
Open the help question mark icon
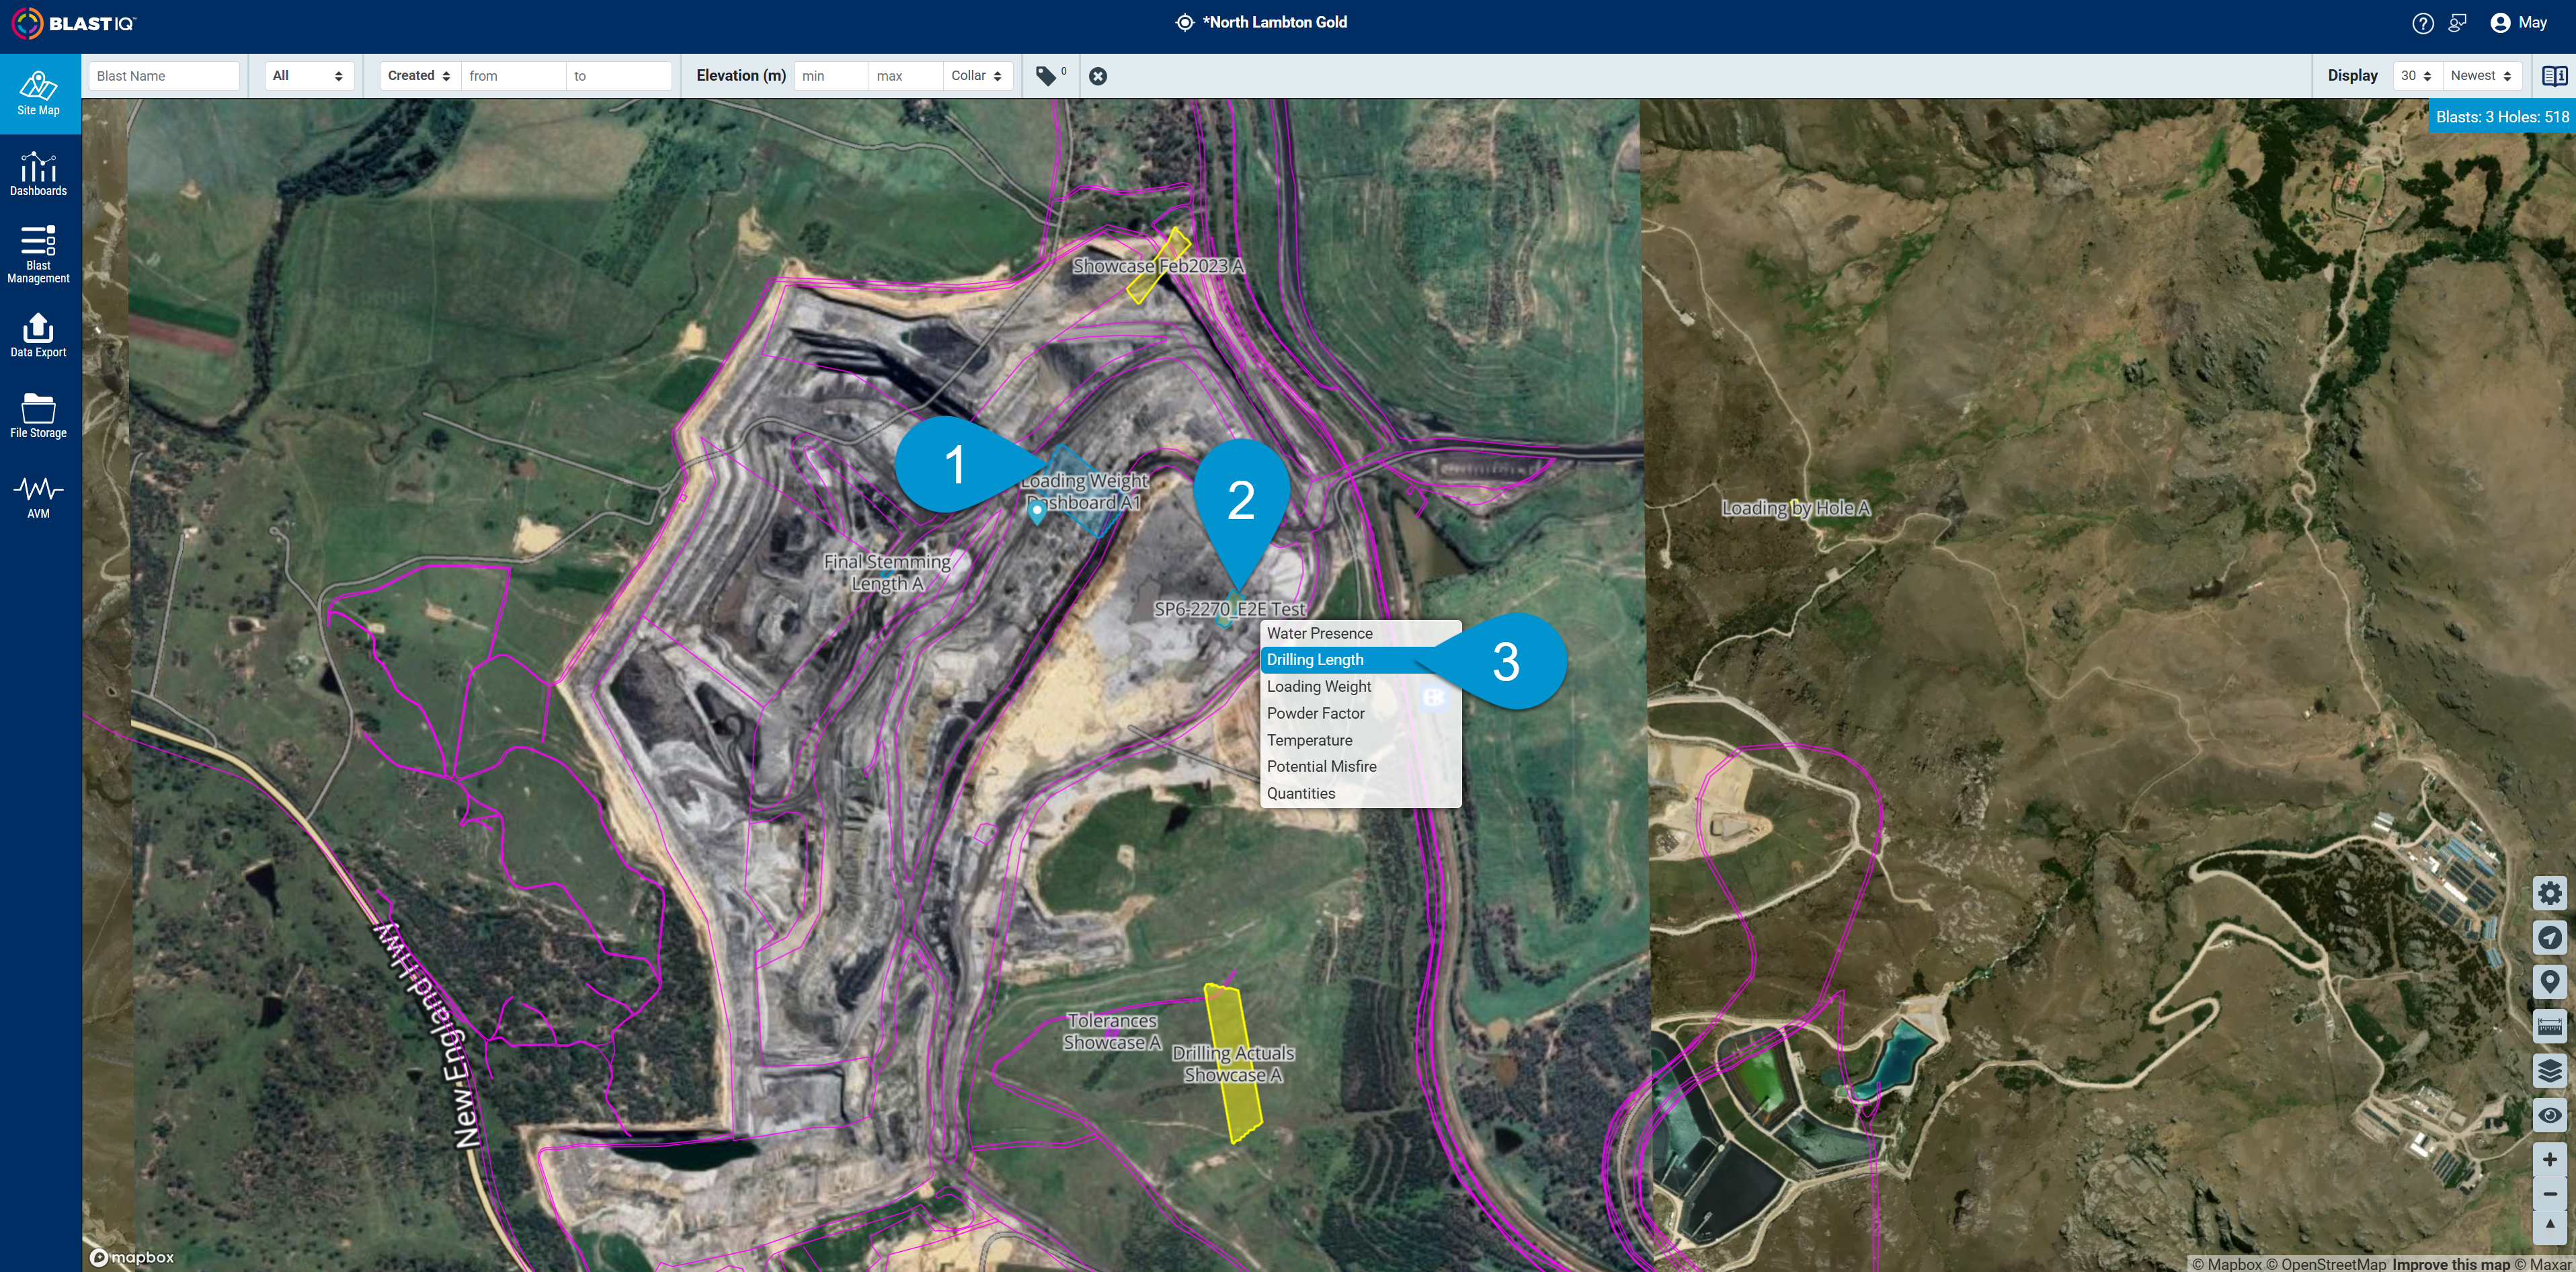point(2422,23)
